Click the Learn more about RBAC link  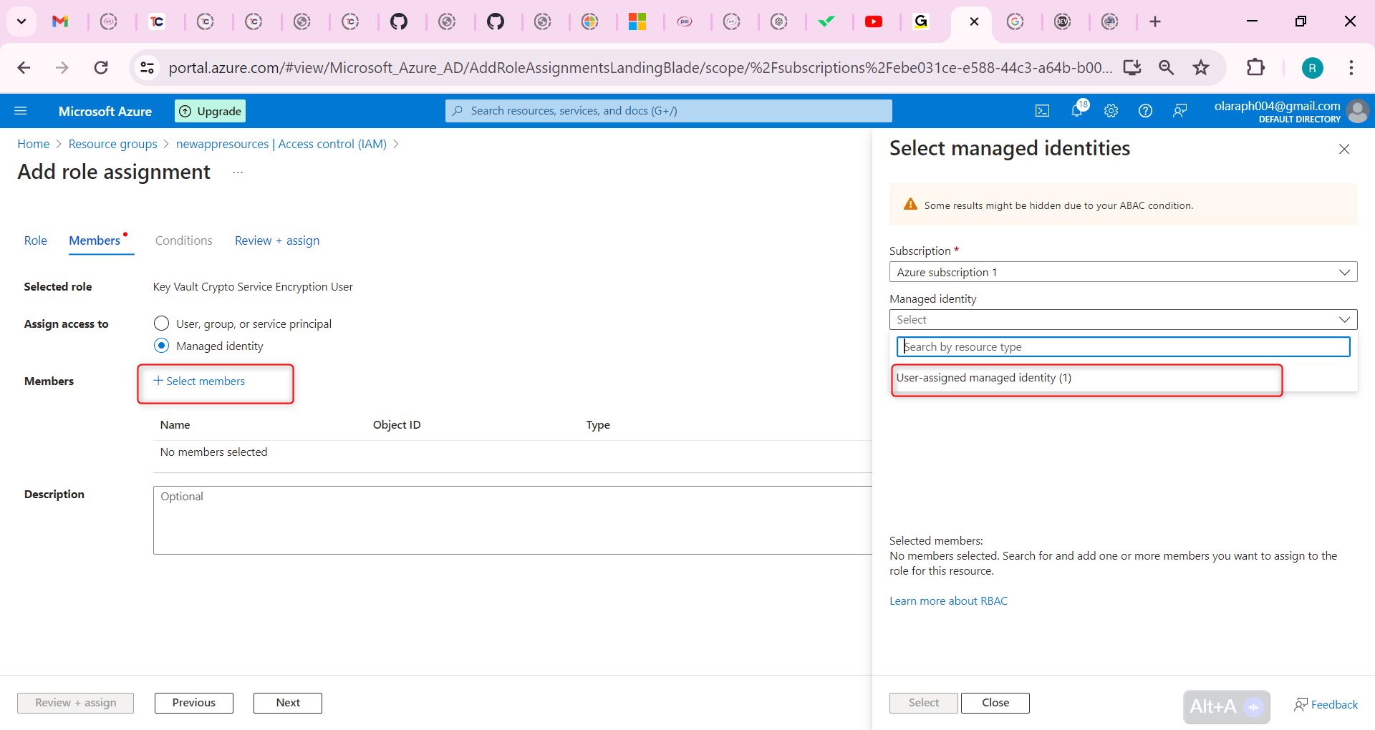pos(947,600)
